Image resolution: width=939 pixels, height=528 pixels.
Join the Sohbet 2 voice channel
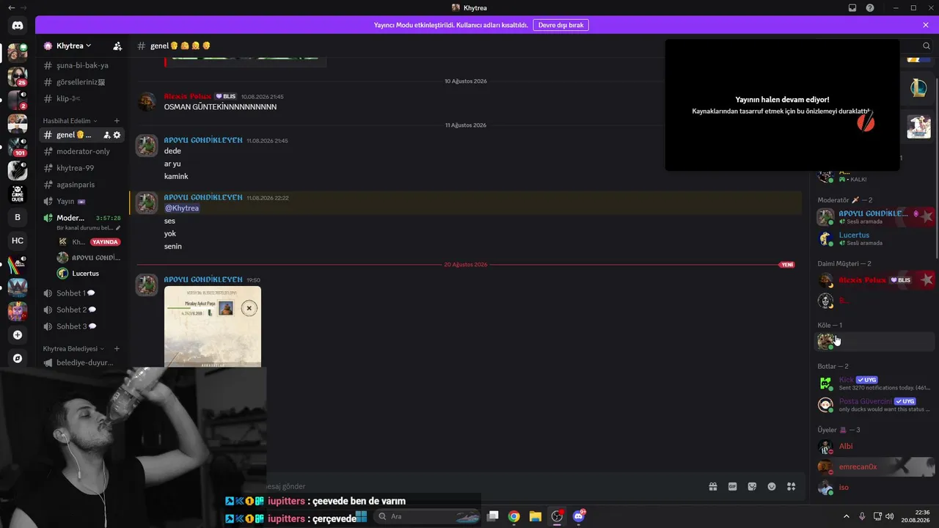point(82,310)
